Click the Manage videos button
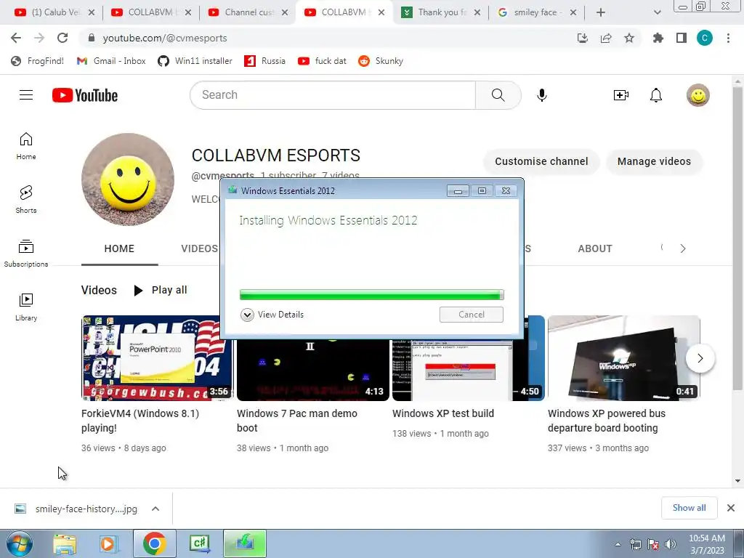This screenshot has width=744, height=558. click(654, 161)
